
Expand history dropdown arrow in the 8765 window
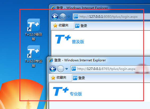[x=67, y=69]
